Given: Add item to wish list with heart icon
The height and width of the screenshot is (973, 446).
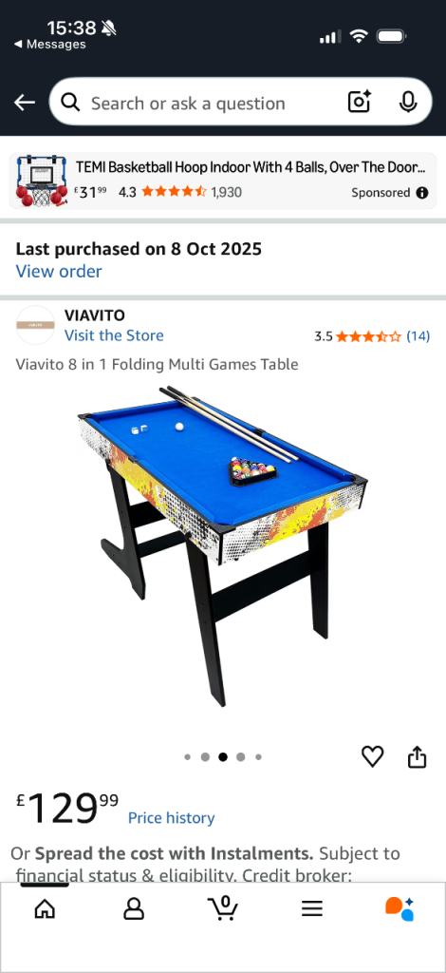Looking at the screenshot, I should click(372, 756).
